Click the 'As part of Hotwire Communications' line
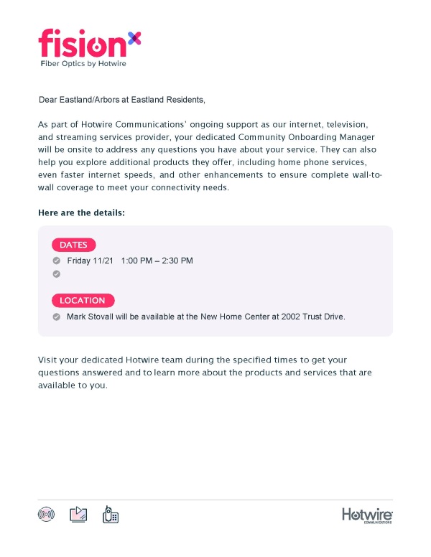Viewport: 431px width, 557px height. pyautogui.click(x=203, y=123)
